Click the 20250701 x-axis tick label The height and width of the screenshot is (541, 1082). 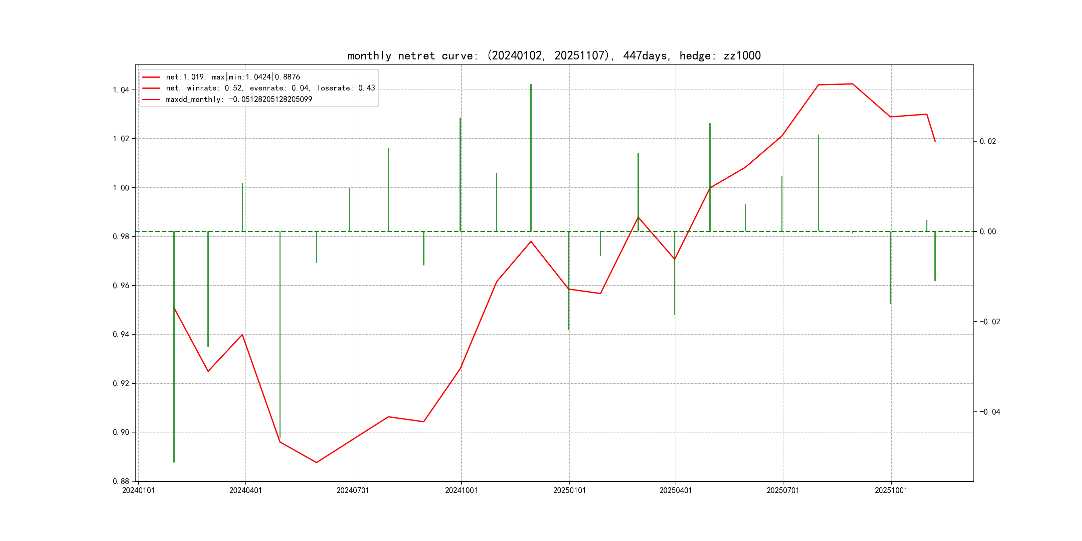click(782, 491)
